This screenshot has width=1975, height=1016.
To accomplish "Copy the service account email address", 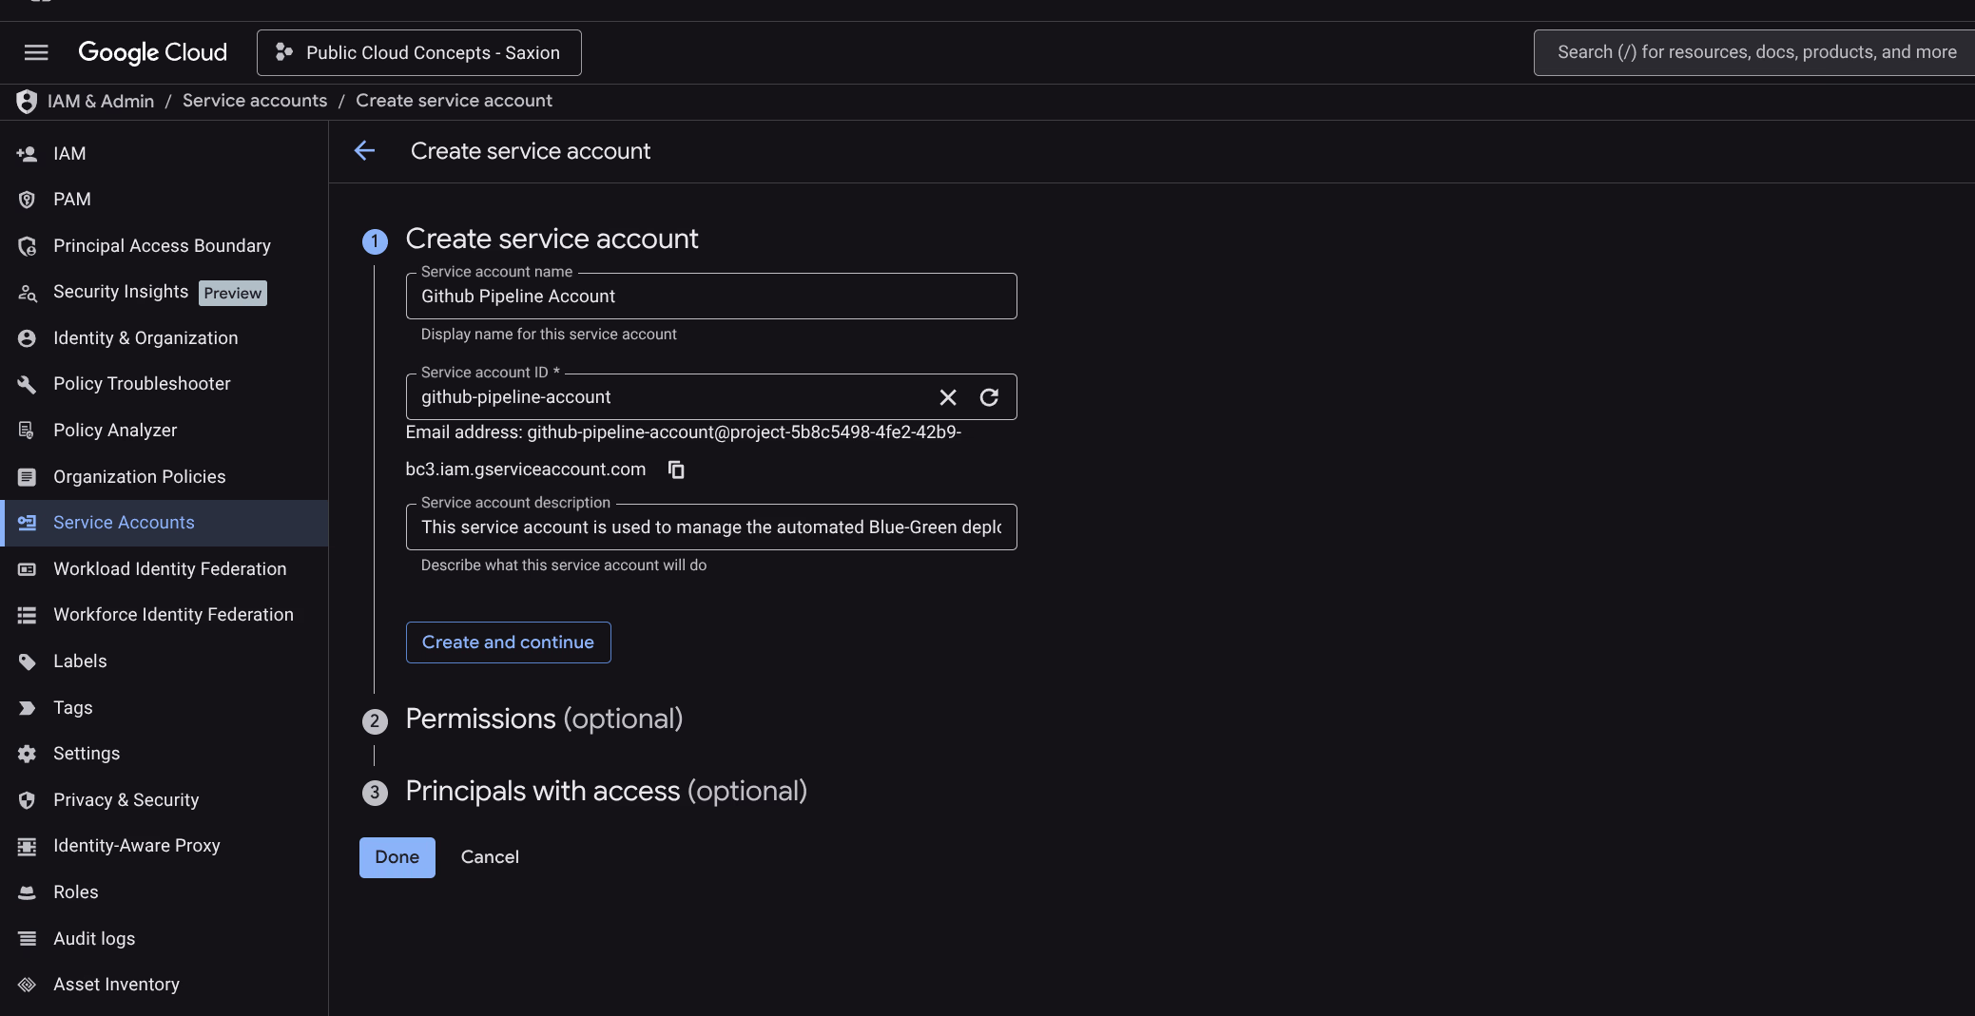I will (675, 469).
